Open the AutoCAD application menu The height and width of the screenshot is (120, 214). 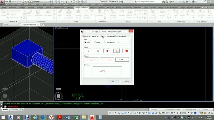tap(2, 2)
